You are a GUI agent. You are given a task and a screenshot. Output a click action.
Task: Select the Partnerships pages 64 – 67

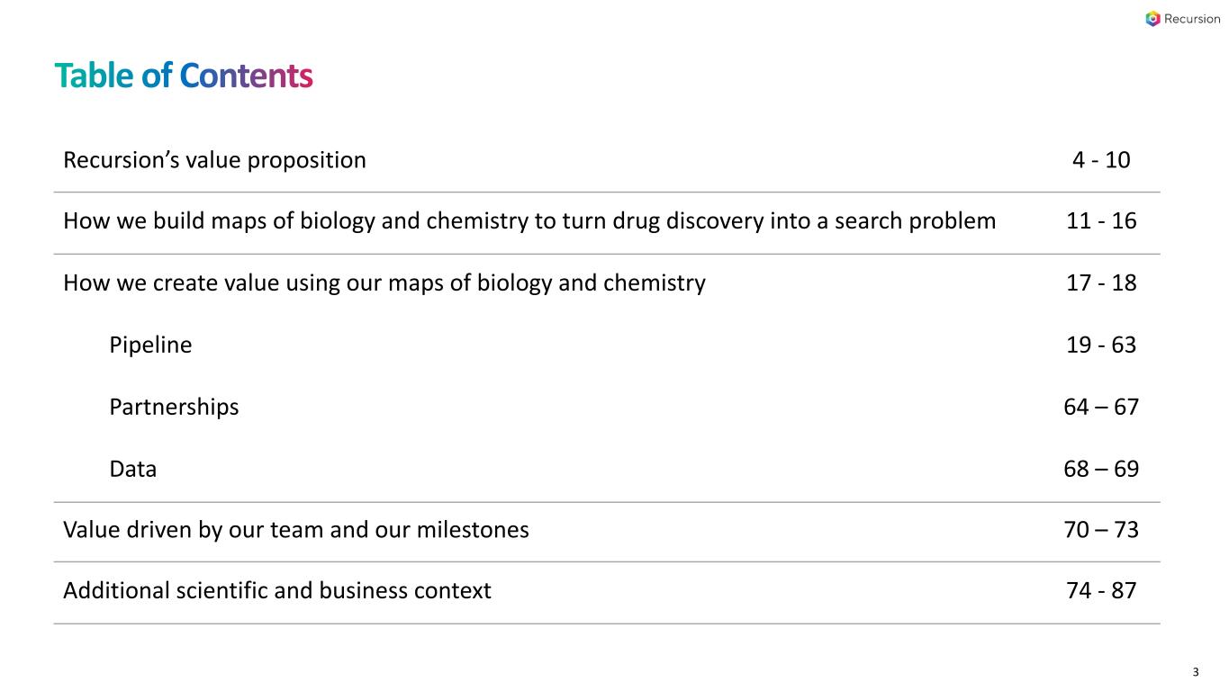(1101, 407)
